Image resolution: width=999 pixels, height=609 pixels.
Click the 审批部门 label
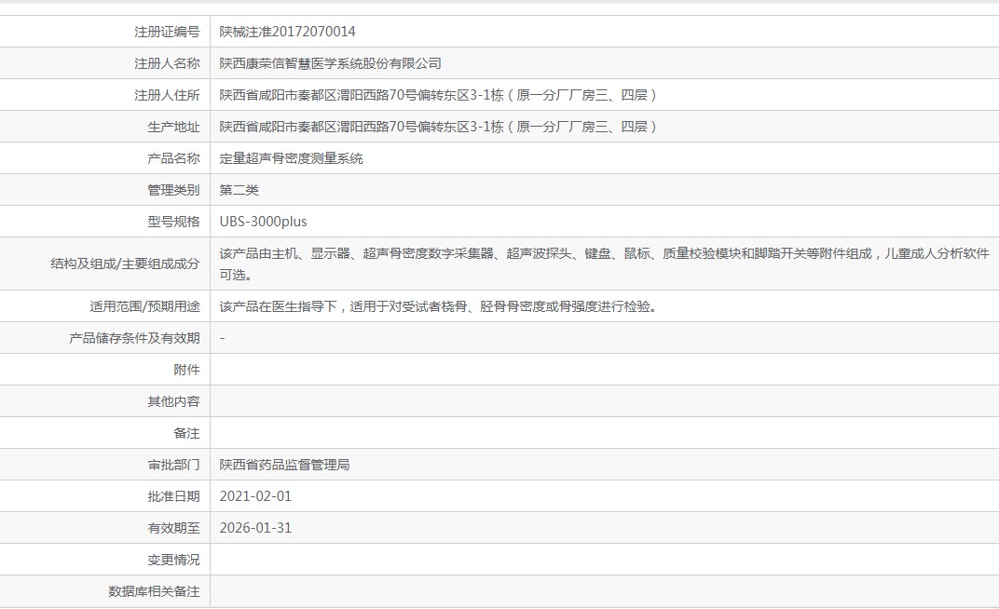pyautogui.click(x=174, y=466)
